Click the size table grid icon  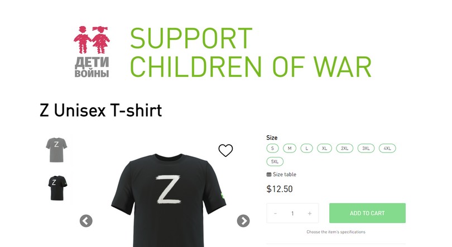point(268,175)
